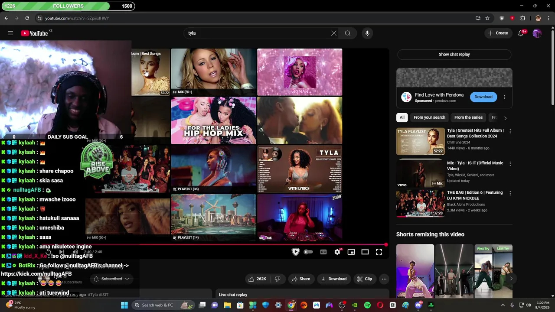Open Spotify from the taskbar
This screenshot has height=312, width=555.
367,305
